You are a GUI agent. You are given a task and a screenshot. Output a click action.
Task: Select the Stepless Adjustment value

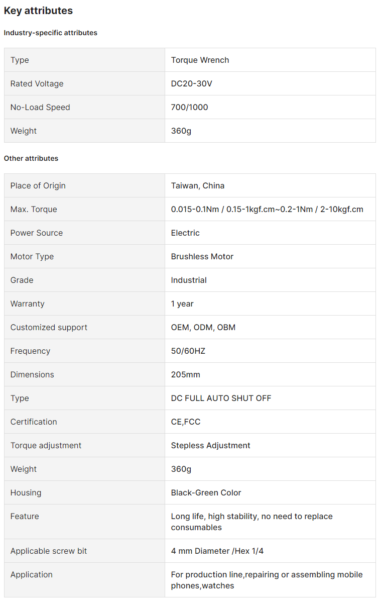[x=210, y=445]
